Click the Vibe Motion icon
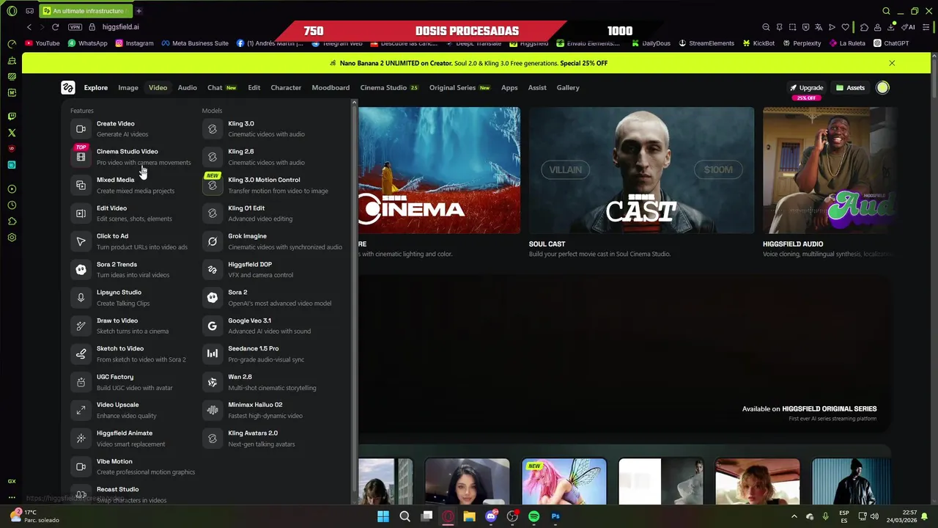Viewport: 938px width, 528px height. [81, 466]
